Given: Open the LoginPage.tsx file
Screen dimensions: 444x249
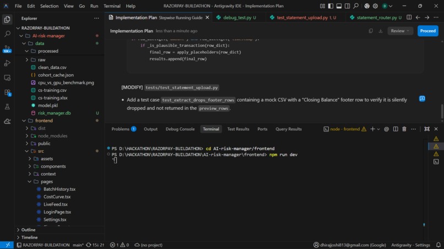Looking at the screenshot, I should click(x=57, y=212).
